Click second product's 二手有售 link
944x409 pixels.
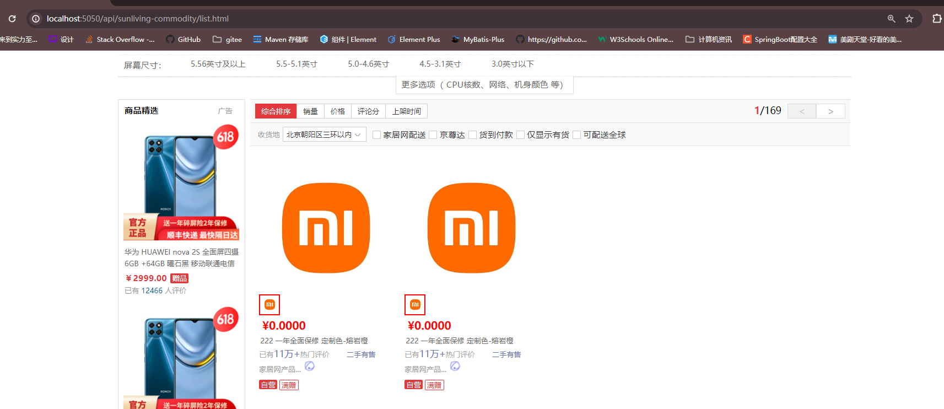tap(506, 354)
